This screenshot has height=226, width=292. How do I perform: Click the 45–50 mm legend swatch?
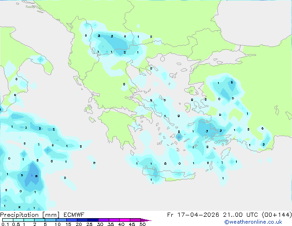(x=135, y=220)
